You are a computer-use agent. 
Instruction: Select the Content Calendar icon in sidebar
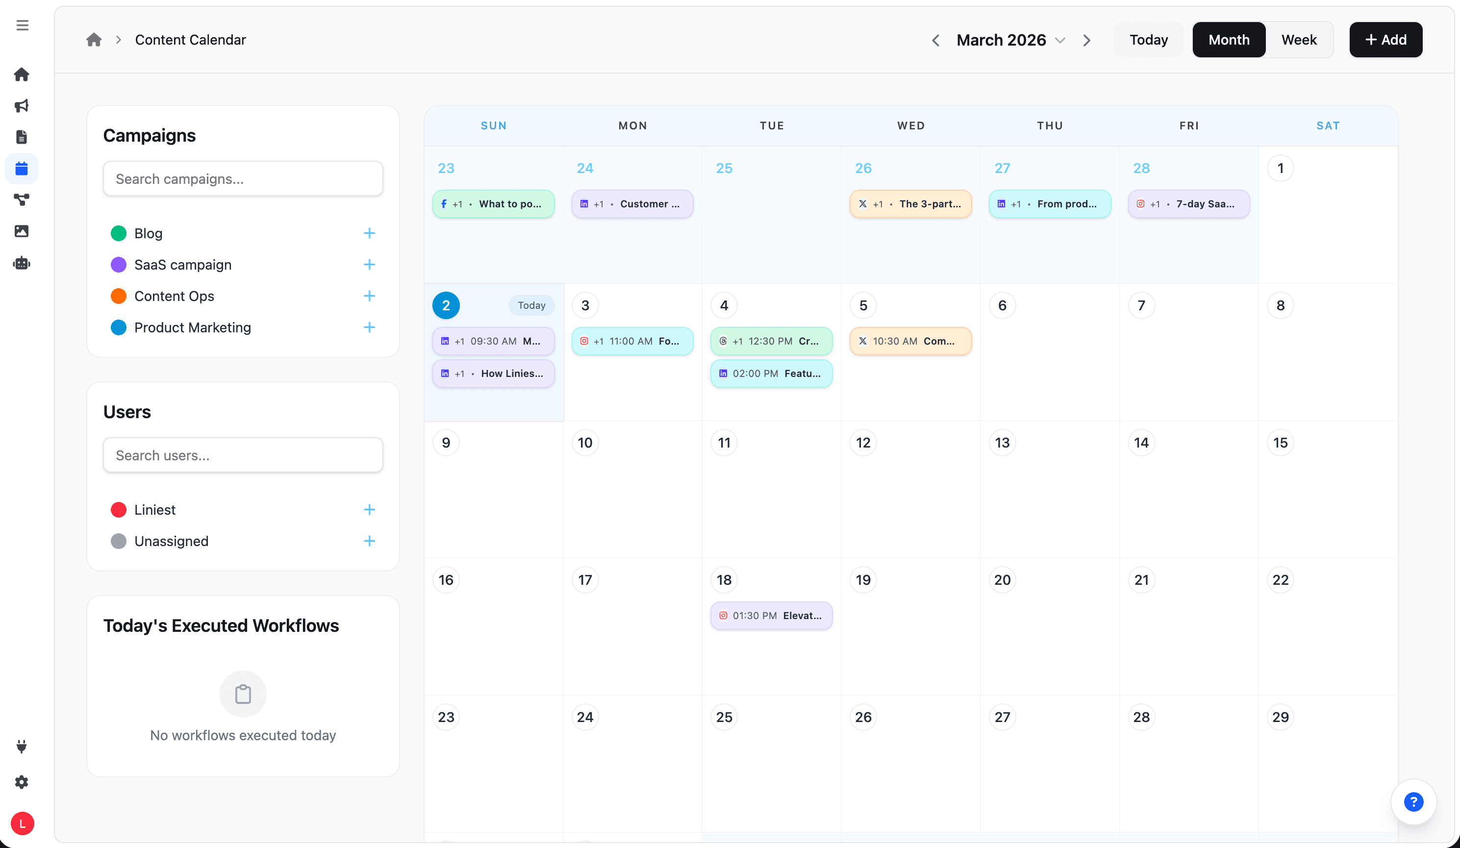point(22,168)
